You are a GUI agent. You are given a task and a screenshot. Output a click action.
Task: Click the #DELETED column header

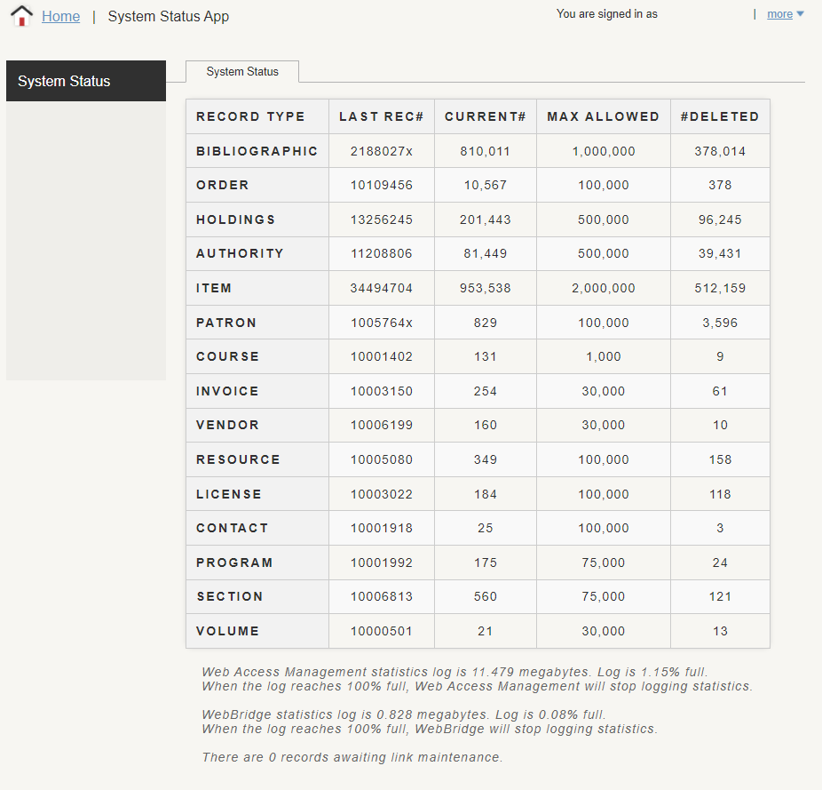point(720,116)
